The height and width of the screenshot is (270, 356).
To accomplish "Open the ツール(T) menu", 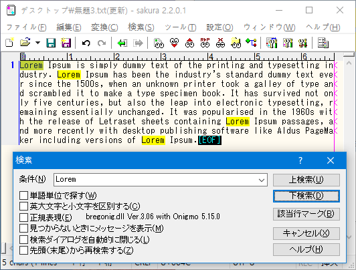I will tap(181, 27).
